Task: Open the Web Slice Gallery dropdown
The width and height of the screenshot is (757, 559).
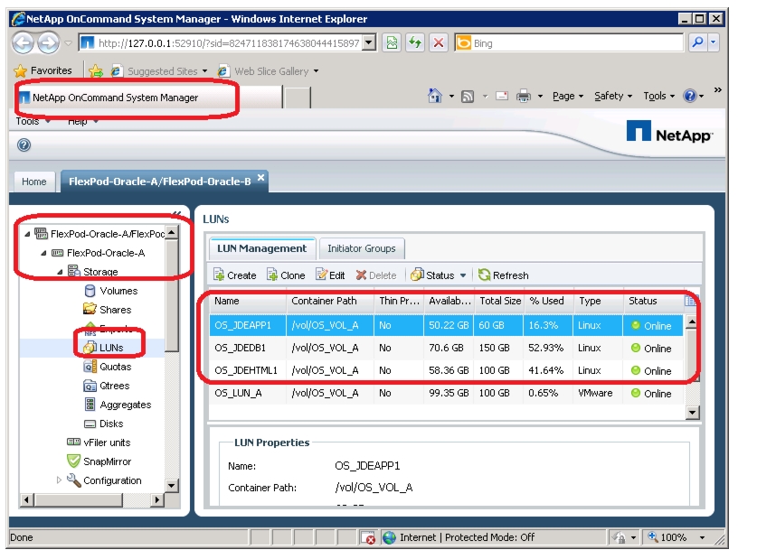Action: click(x=316, y=71)
